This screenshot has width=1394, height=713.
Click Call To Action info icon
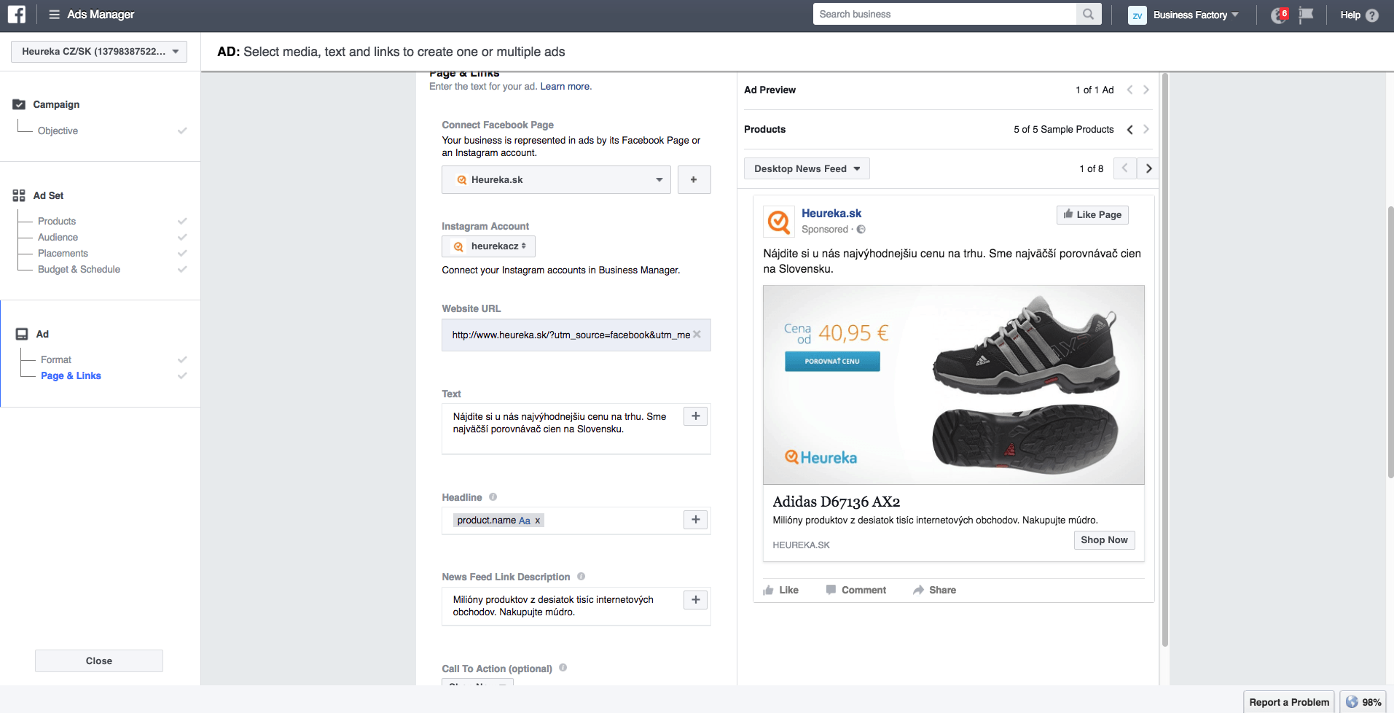563,668
